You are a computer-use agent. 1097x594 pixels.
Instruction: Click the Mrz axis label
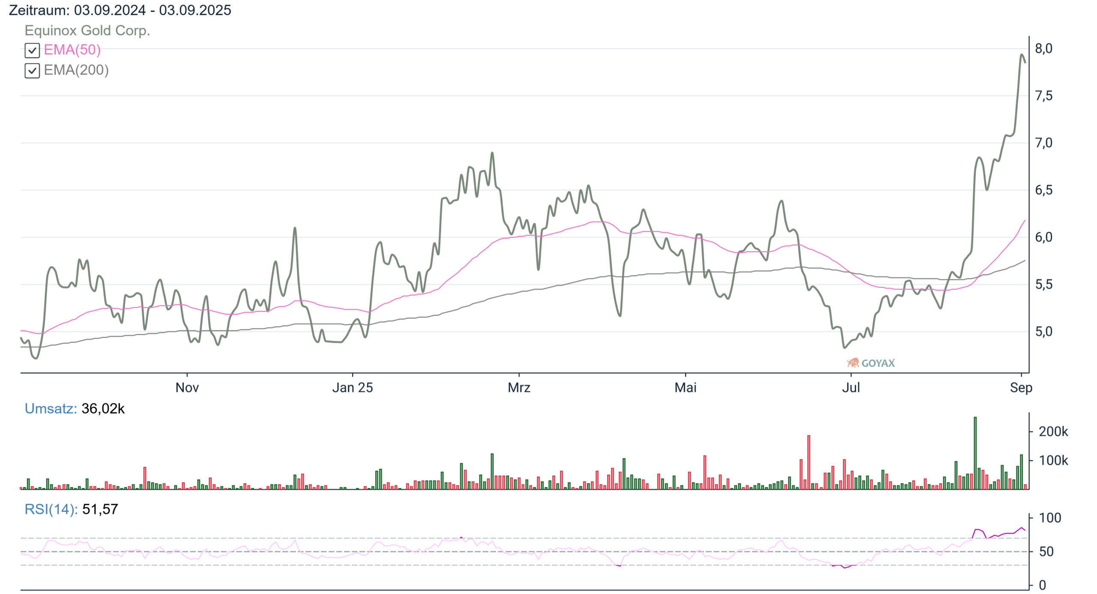519,387
